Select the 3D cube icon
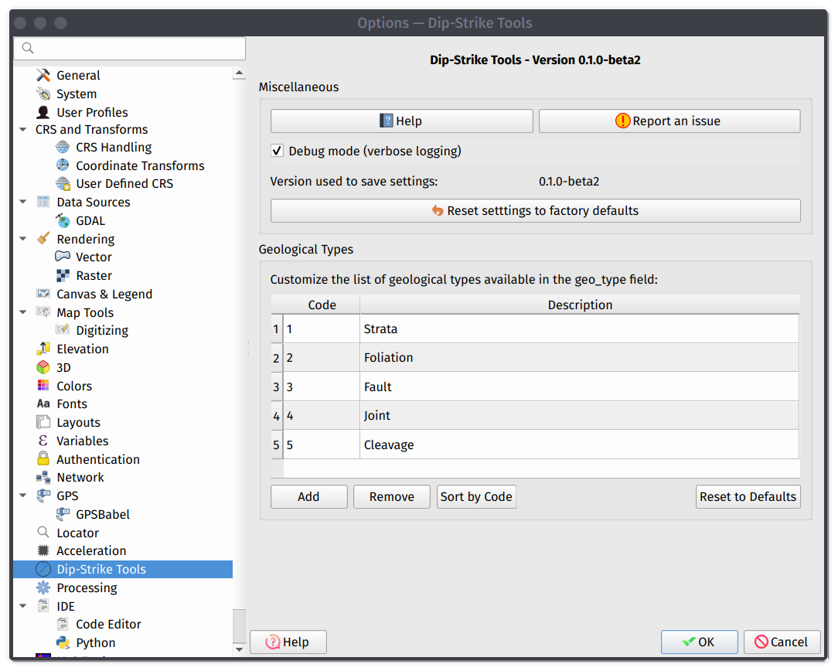Screen dimensions: 838x671 coord(44,367)
